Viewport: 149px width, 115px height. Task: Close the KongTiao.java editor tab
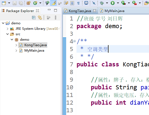pyautogui.click(x=95, y=11)
